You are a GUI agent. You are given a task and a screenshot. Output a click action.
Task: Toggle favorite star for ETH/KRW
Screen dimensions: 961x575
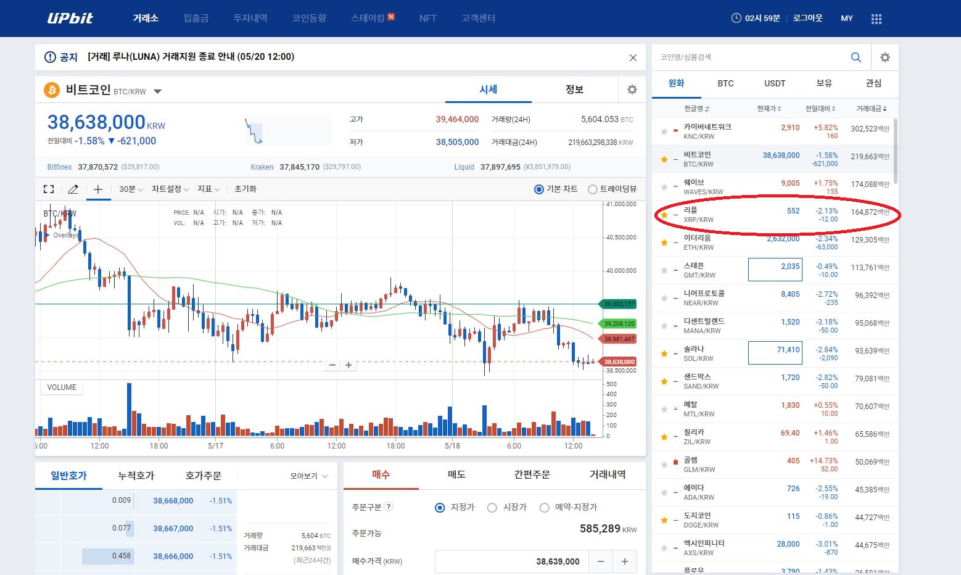coord(664,242)
